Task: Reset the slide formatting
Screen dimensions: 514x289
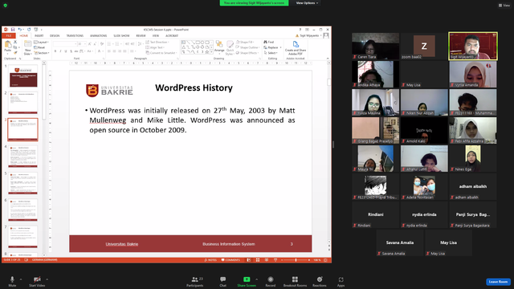Action: pos(39,47)
